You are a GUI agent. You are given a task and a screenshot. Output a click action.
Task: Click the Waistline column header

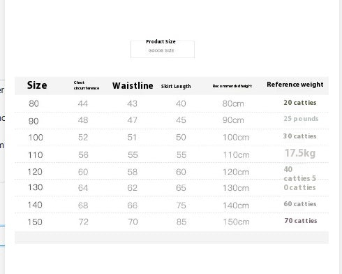click(x=133, y=85)
